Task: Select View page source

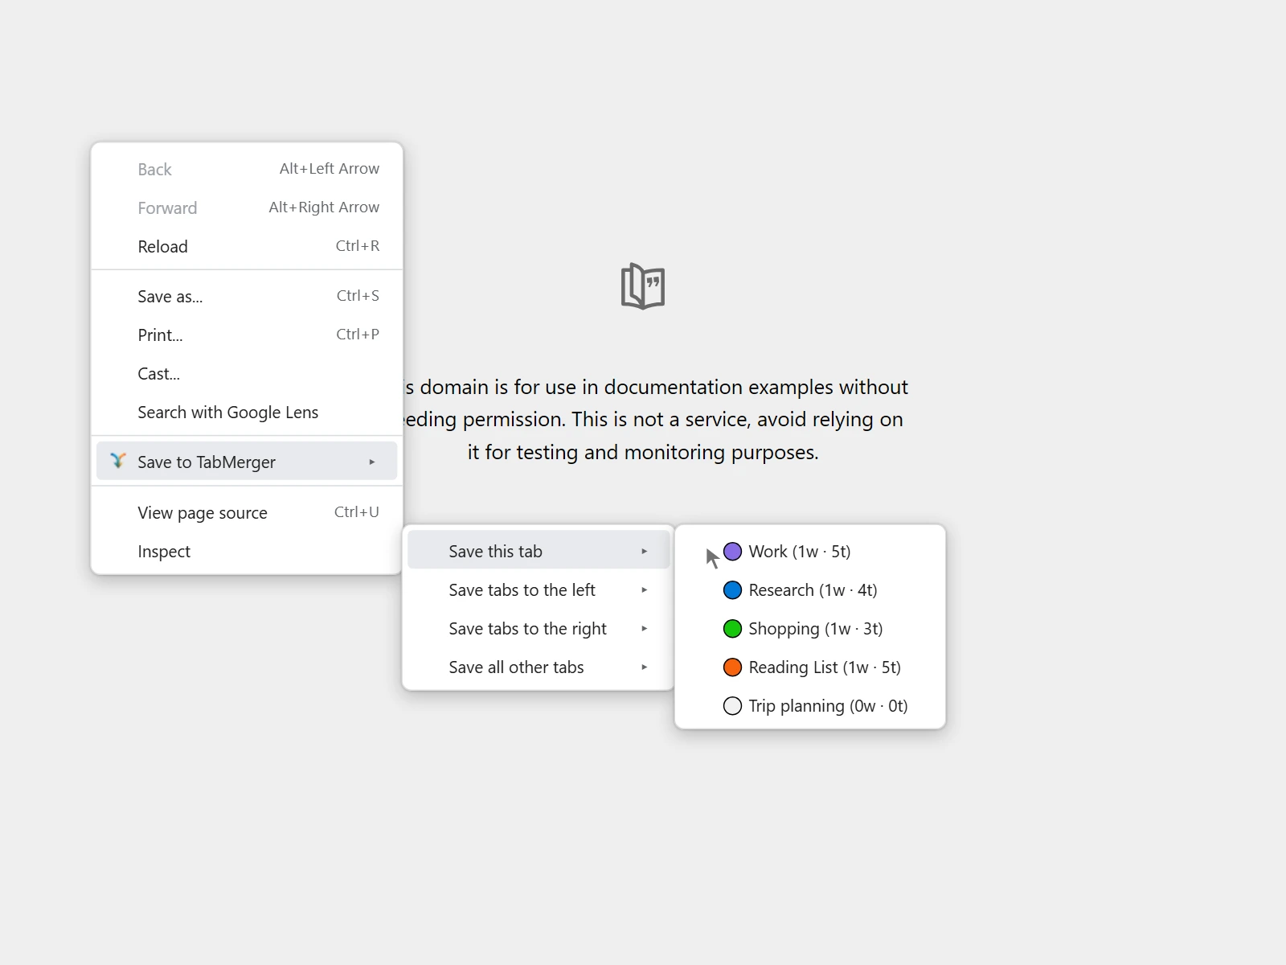Action: click(247, 513)
